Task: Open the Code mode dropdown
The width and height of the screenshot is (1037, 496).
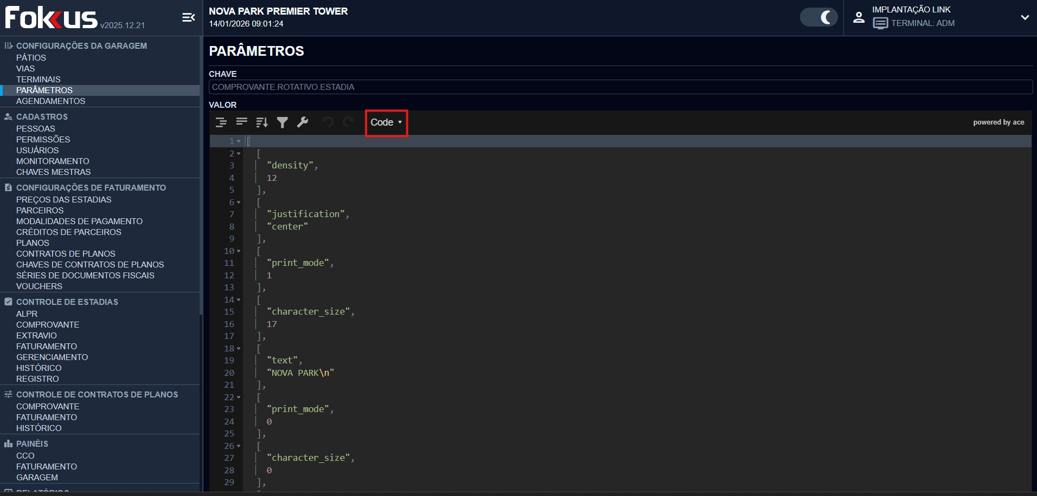Action: (386, 122)
